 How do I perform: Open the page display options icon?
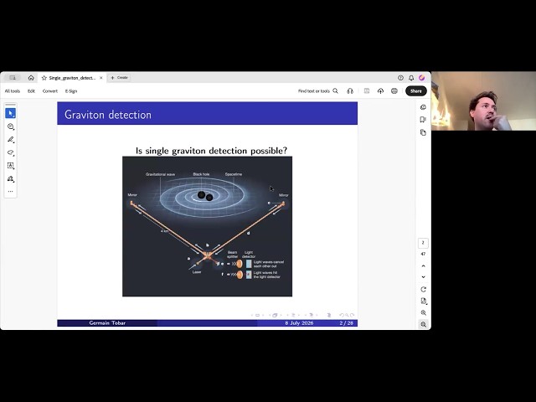[x=423, y=301]
